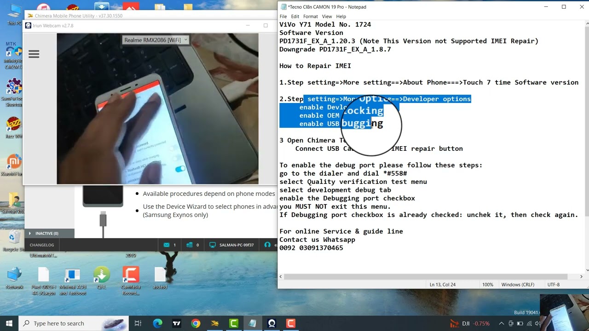Viewport: 589px width, 331px height.
Task: Click the Chimera computer name monitor icon
Action: [x=213, y=245]
